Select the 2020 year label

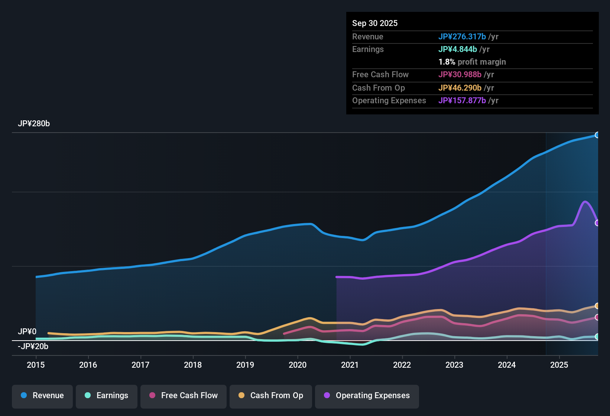coord(298,365)
